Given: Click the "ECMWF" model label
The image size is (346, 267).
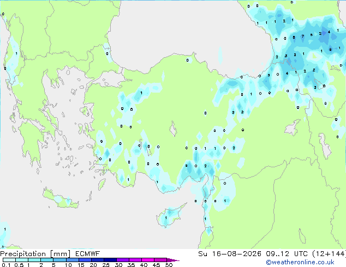Looking at the screenshot, I should 88,254.
